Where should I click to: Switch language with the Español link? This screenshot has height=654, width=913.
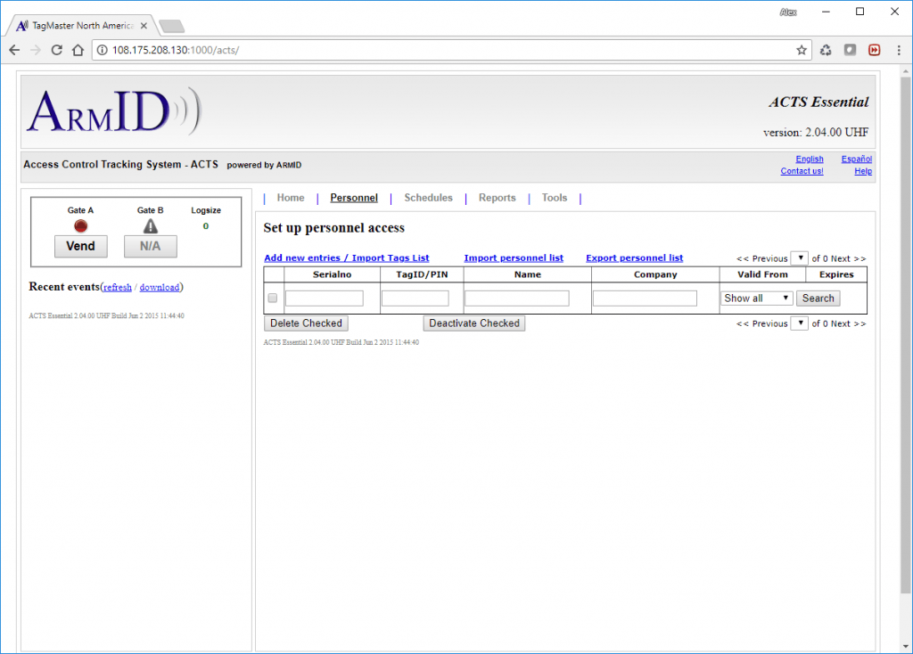(x=856, y=159)
